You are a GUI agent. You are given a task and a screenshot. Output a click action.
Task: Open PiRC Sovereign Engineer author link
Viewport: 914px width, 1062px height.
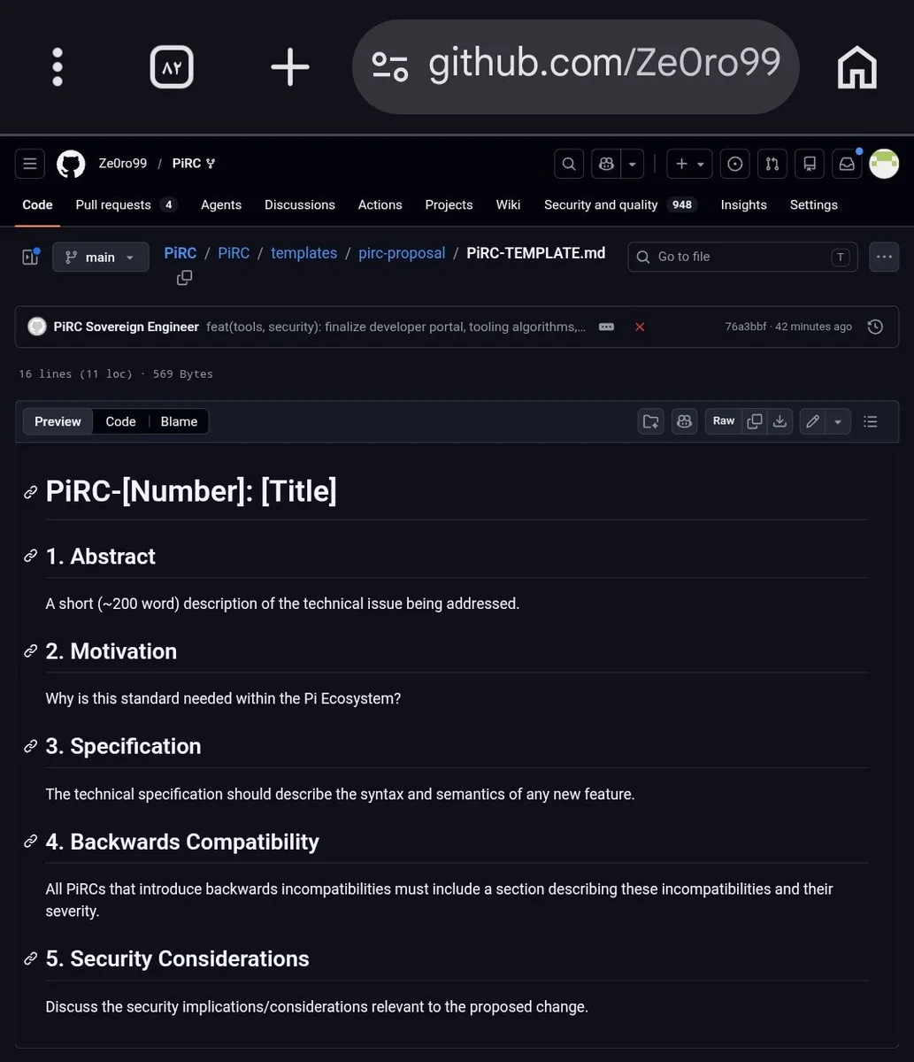pos(126,327)
